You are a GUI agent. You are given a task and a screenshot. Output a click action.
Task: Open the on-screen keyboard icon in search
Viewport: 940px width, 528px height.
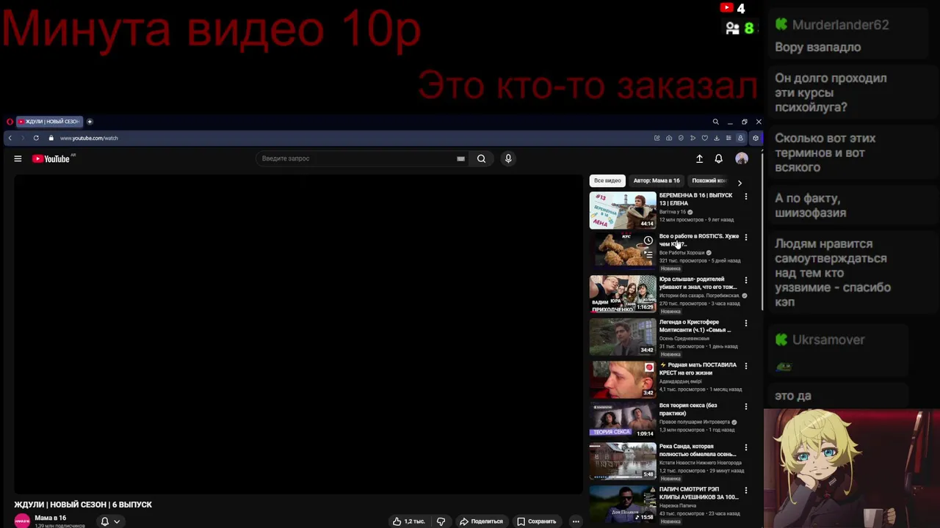point(460,158)
